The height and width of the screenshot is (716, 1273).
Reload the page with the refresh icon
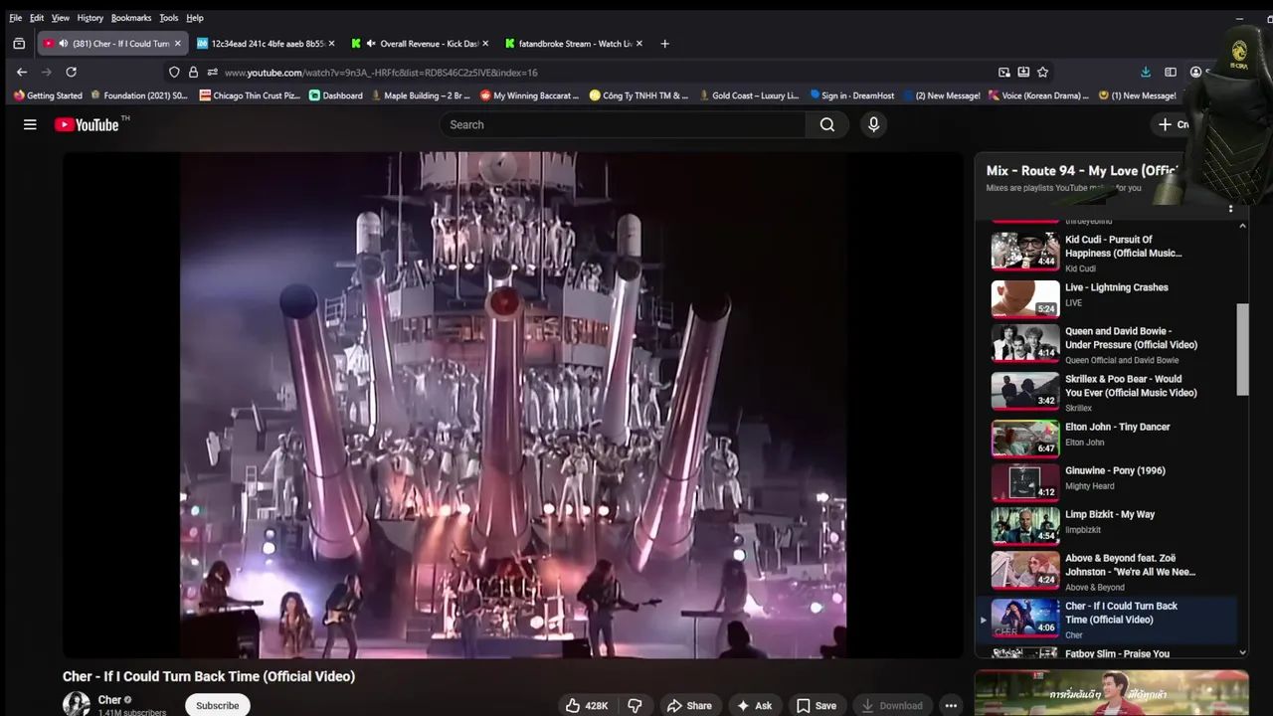pos(71,72)
